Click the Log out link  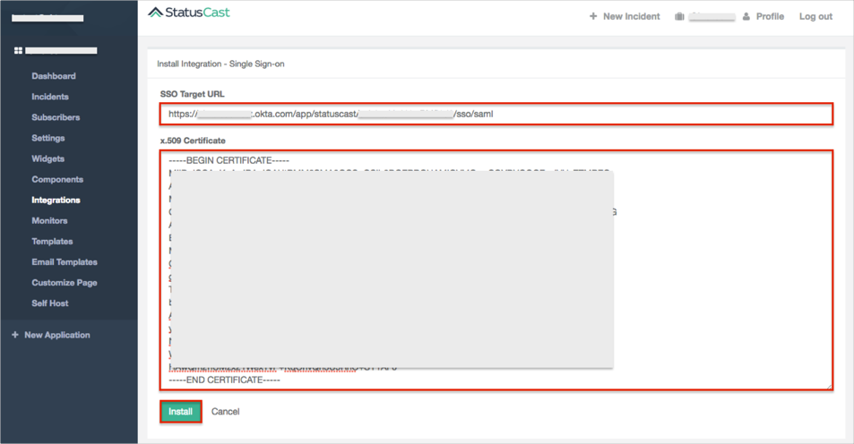(x=815, y=16)
